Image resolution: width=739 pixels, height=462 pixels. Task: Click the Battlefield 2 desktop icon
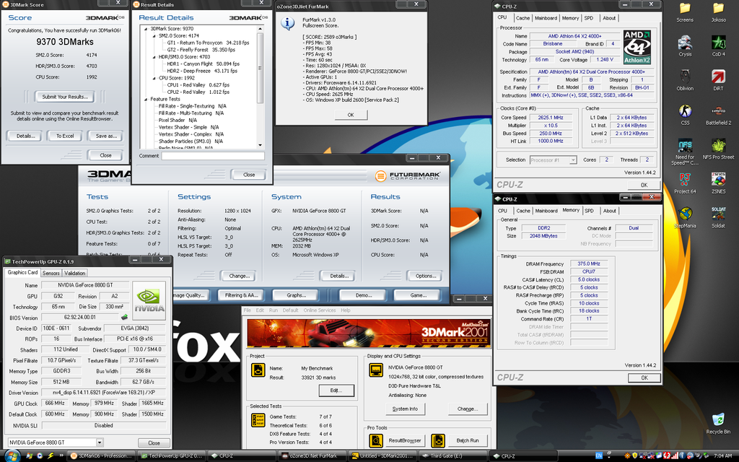click(718, 115)
